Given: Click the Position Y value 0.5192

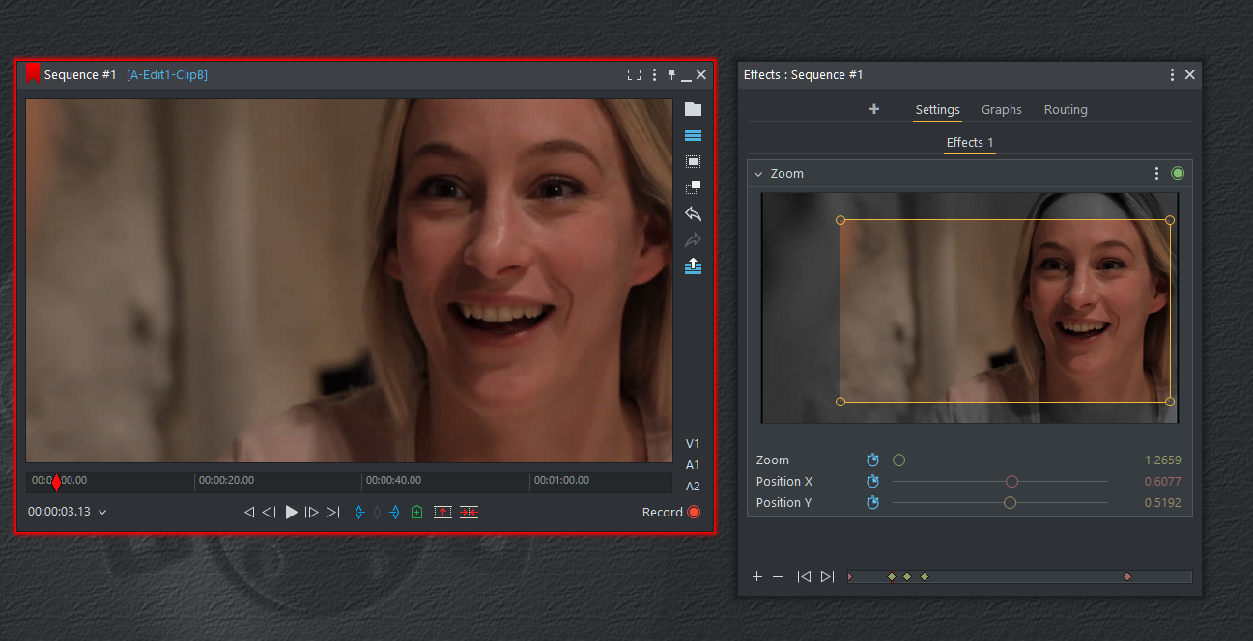Looking at the screenshot, I should pyautogui.click(x=1162, y=503).
